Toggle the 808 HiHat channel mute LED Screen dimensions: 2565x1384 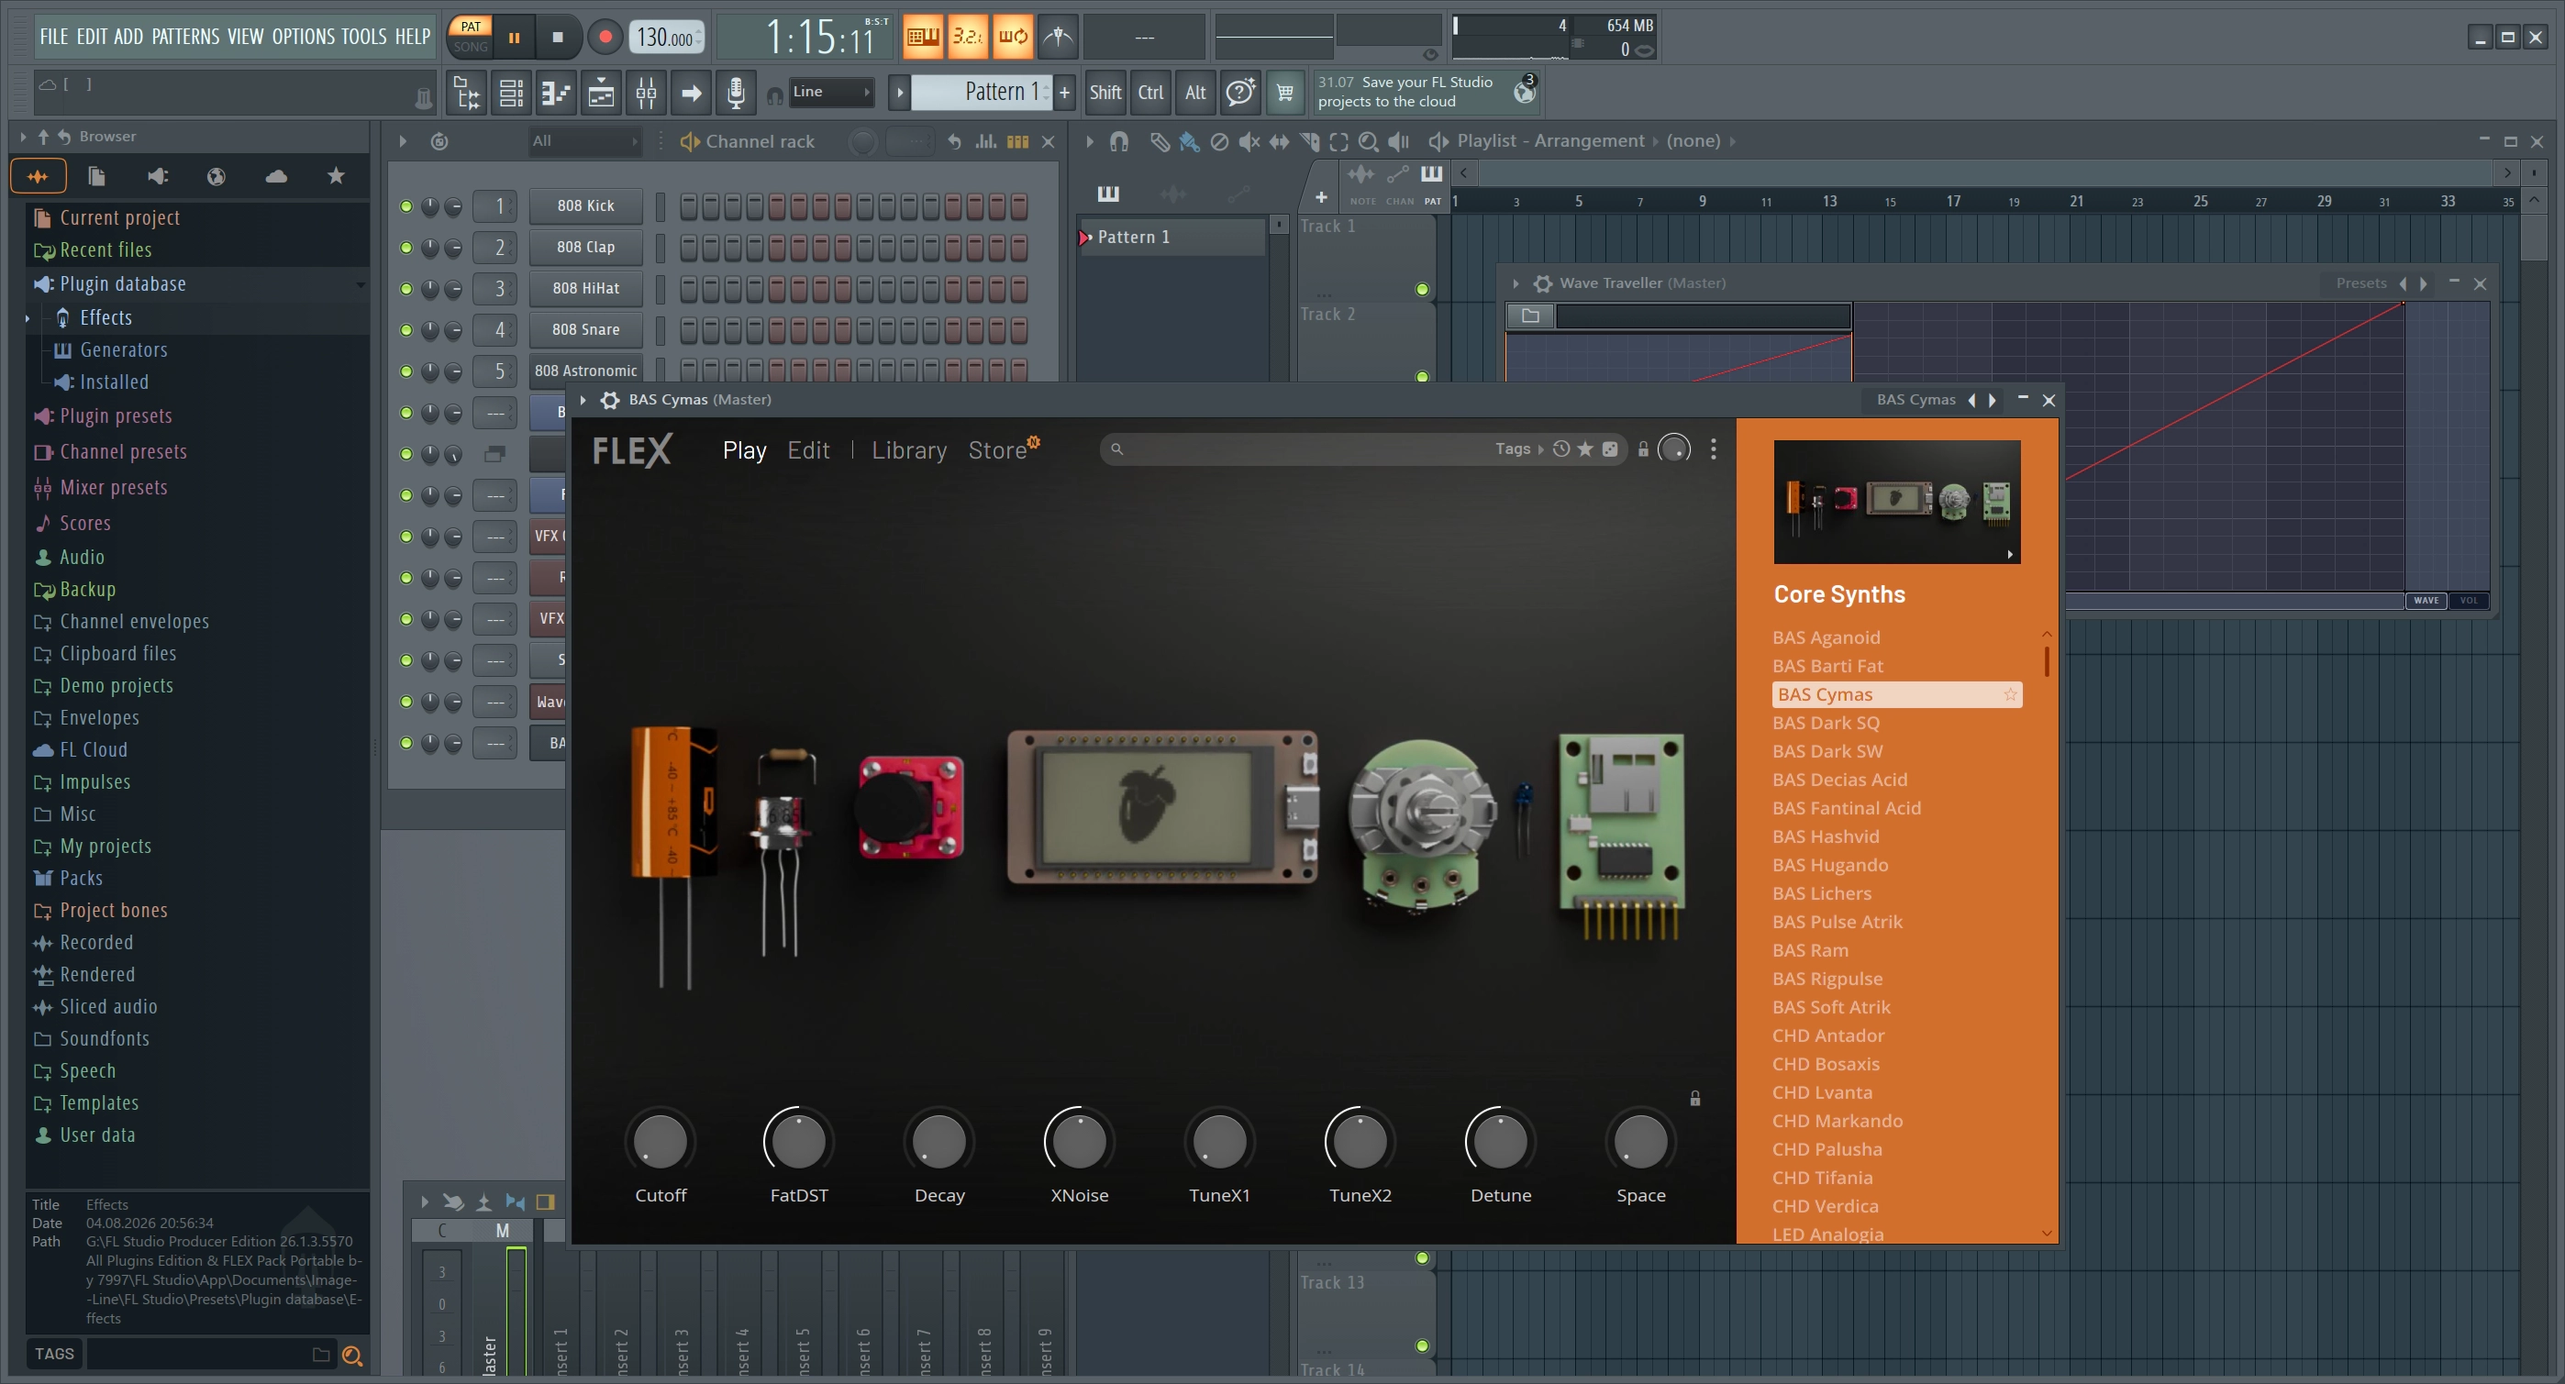pyautogui.click(x=406, y=289)
